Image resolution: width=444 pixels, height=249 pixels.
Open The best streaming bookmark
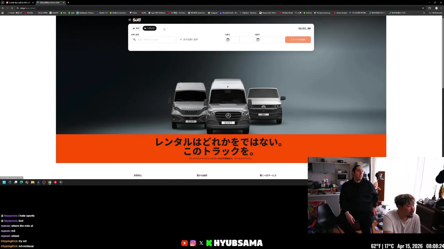[x=323, y=13]
